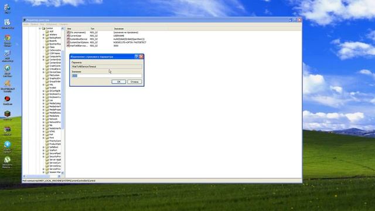Screen dimensions: 375x211
Task: Click the Отмена button in the dialog
Action: (134, 82)
